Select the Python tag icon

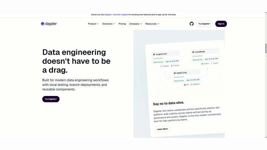(x=202, y=64)
